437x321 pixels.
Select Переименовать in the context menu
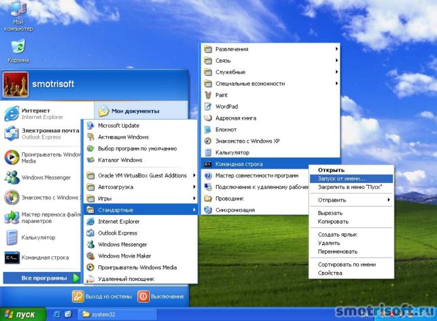(351, 252)
